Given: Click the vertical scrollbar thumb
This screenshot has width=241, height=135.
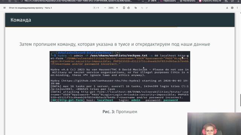Looking at the screenshot, I should coord(240,100).
